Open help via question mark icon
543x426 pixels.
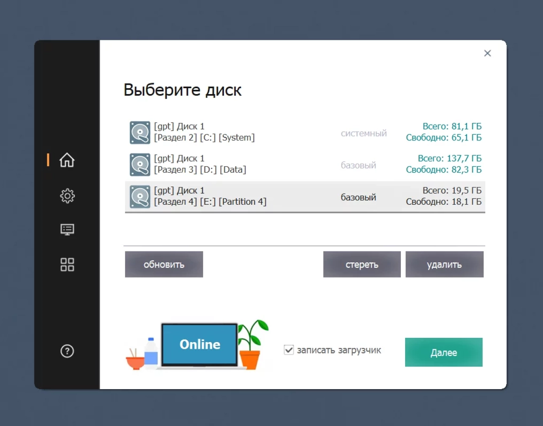tap(67, 351)
